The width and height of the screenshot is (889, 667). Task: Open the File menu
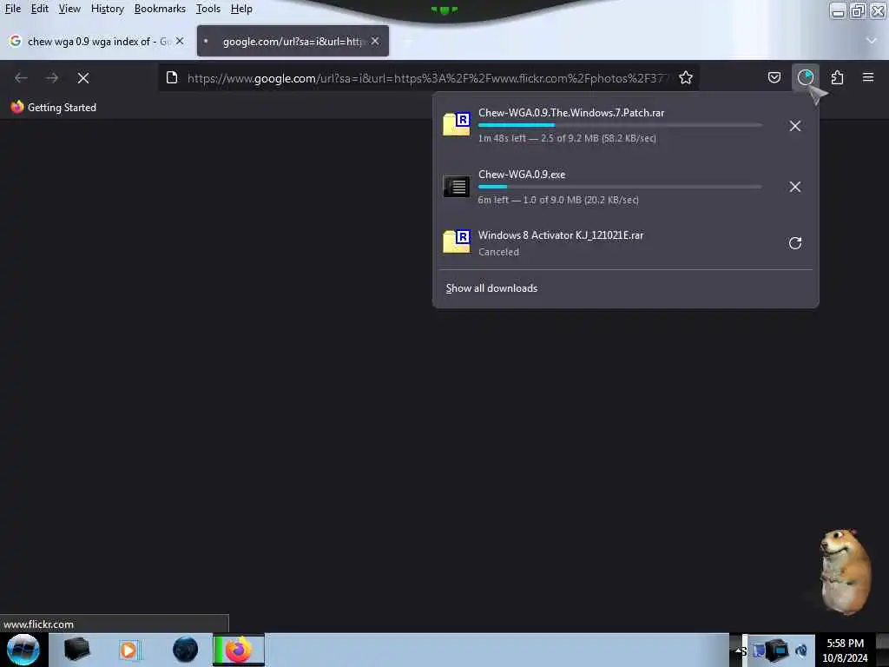[12, 9]
